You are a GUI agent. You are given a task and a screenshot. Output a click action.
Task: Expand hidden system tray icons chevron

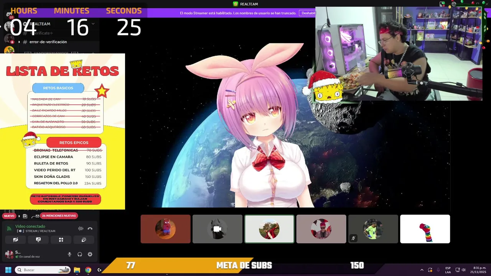[x=422, y=270]
